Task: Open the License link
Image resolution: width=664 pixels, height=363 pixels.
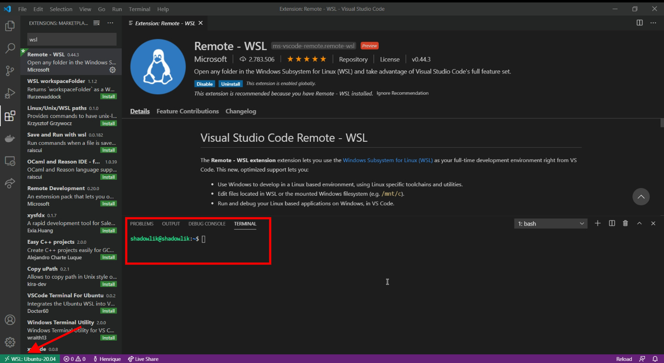Action: point(390,59)
